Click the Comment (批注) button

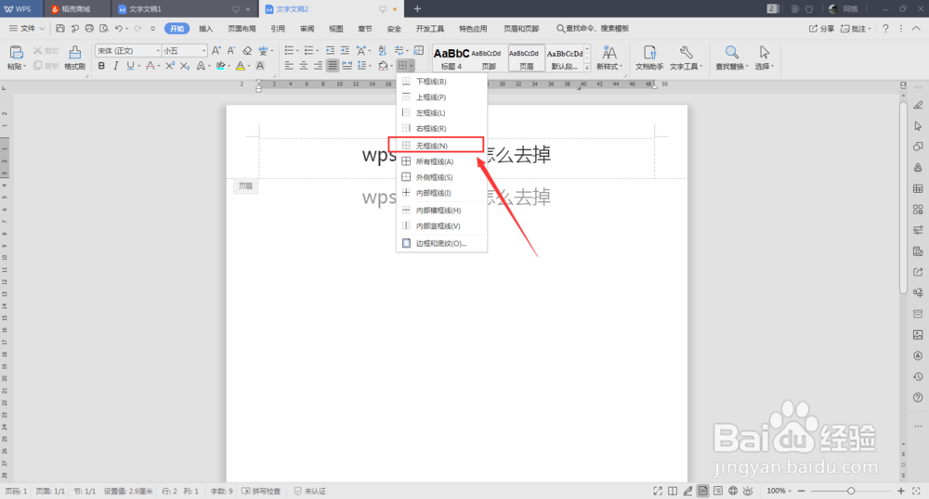(857, 29)
